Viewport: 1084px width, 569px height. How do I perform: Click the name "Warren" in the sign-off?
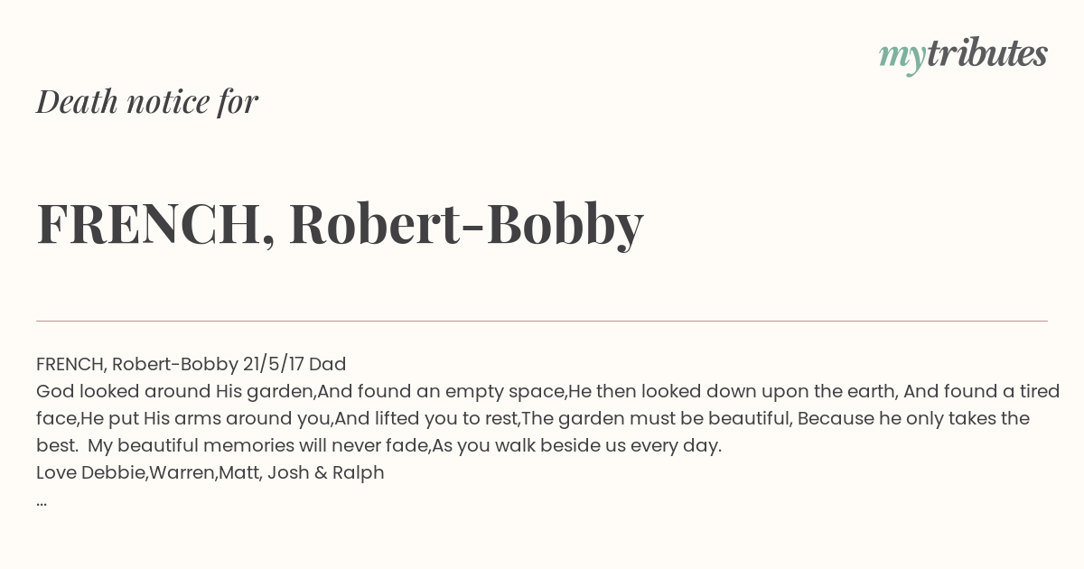pos(182,472)
